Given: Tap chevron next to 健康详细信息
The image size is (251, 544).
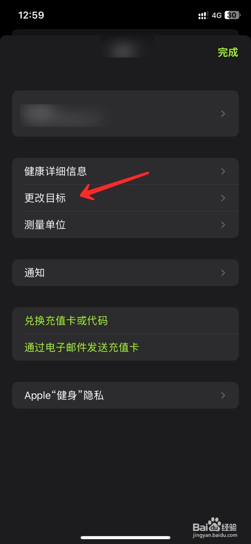Looking at the screenshot, I should [223, 171].
